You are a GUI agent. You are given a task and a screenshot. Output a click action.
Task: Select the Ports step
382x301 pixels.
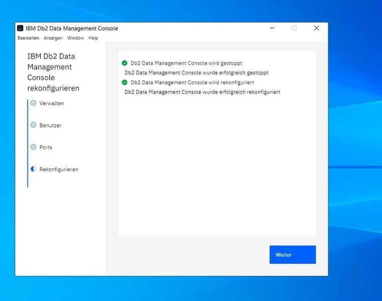coord(46,147)
